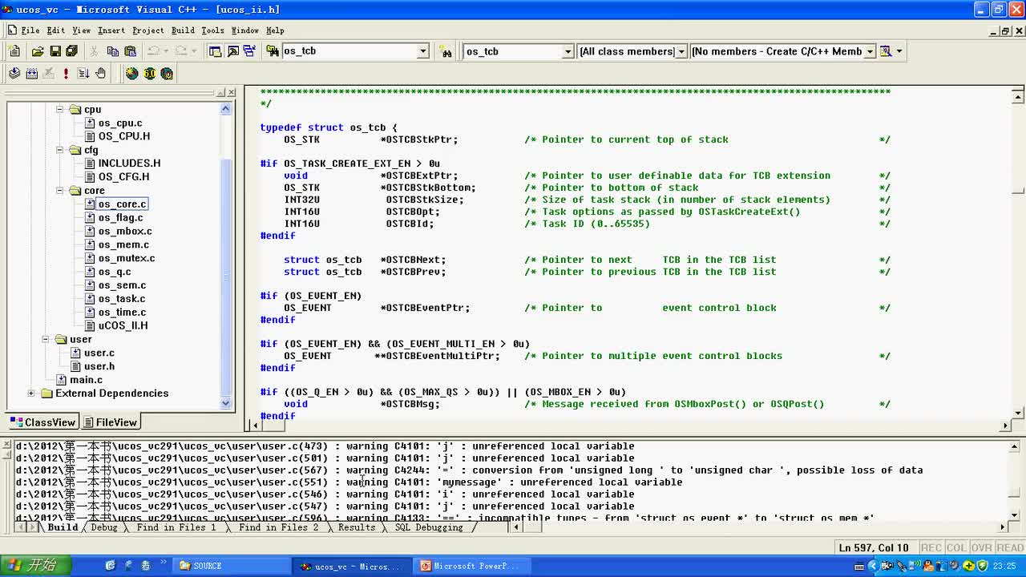Expand External Dependencies folder

31,393
